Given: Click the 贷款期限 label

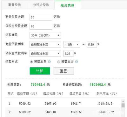Looking at the screenshot, I should pos(11,35).
